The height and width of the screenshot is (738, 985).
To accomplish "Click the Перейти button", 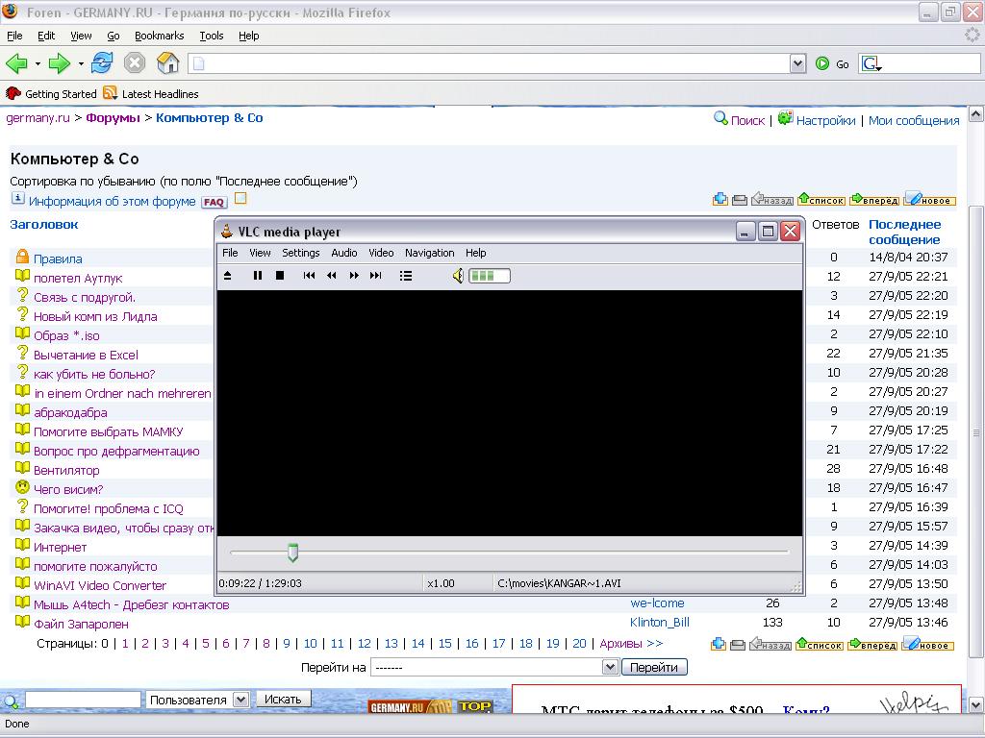I will point(654,667).
